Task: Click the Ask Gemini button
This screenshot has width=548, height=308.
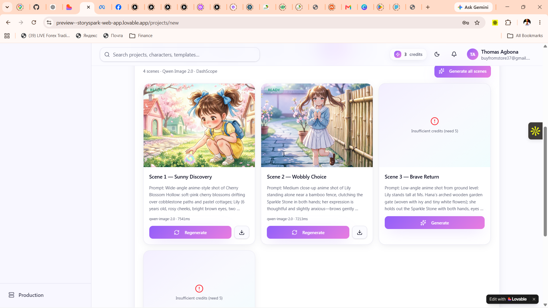Action: pyautogui.click(x=473, y=7)
